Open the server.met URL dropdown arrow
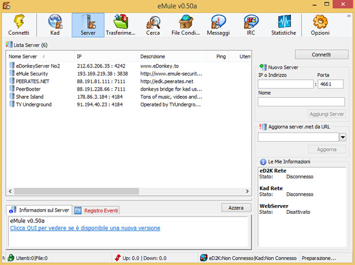The image size is (355, 265). pos(343,137)
